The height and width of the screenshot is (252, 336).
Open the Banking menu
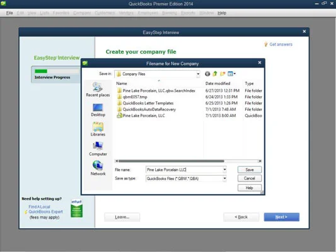point(170,13)
